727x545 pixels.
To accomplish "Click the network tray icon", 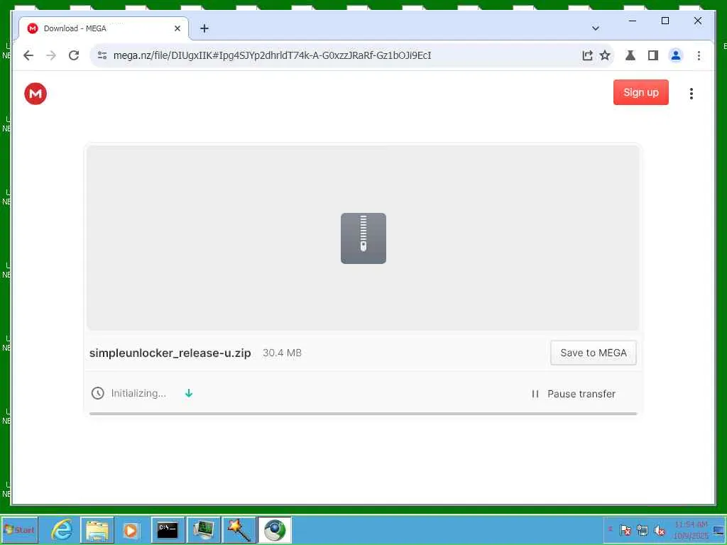I will click(642, 529).
